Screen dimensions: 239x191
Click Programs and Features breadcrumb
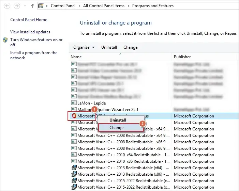coord(153,6)
